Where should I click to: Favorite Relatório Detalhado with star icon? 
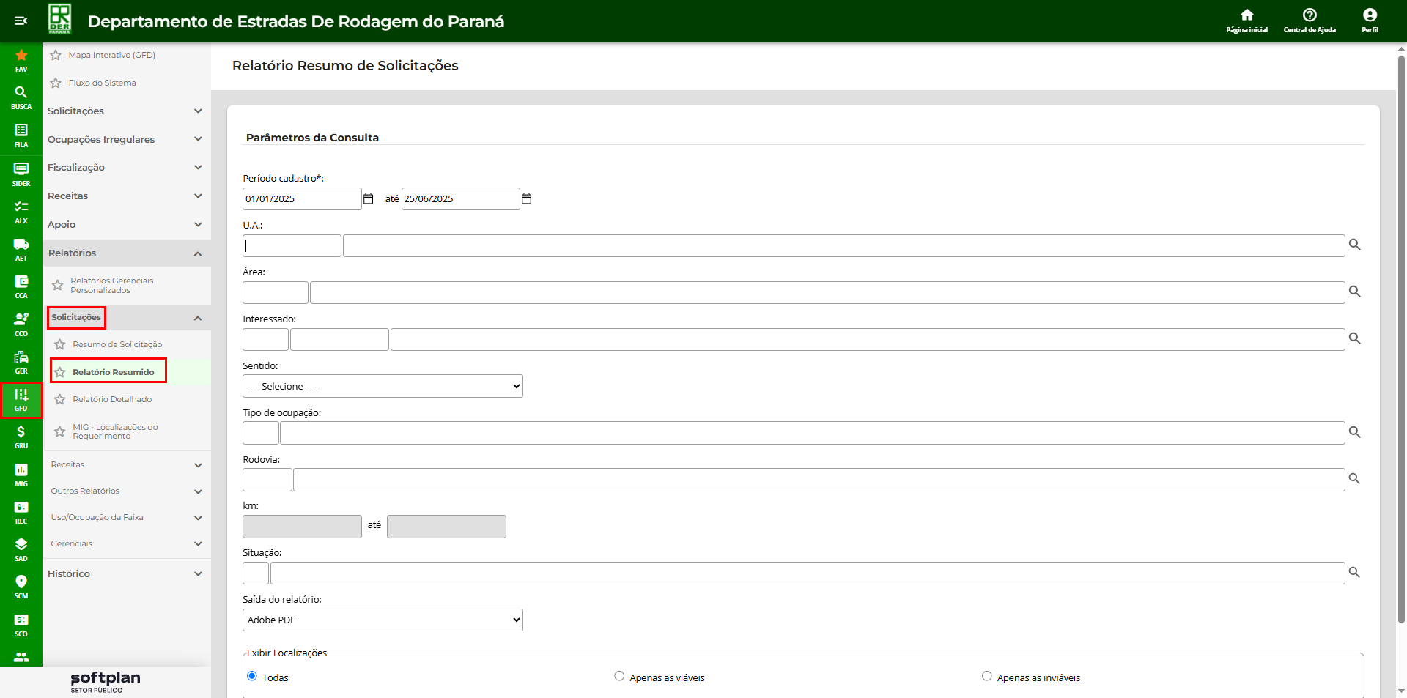click(x=60, y=400)
